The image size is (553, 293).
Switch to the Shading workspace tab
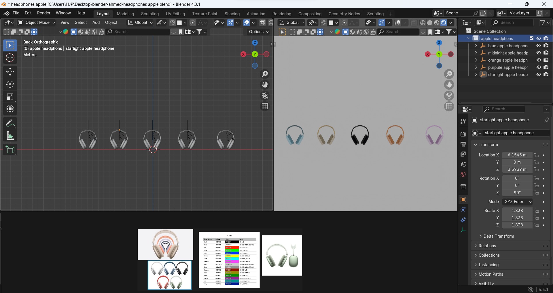coord(232,14)
